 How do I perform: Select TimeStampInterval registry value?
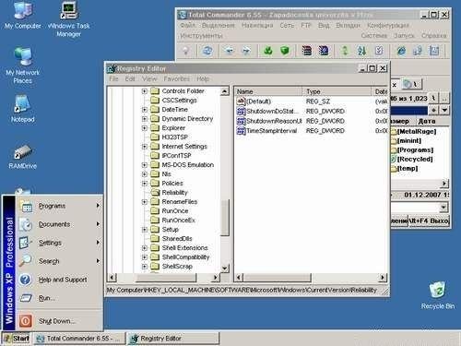[272, 131]
